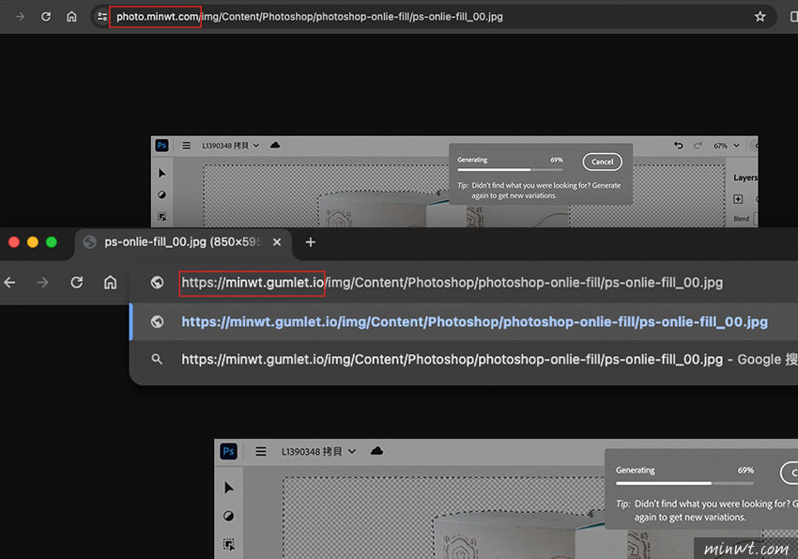Close the ps-onlie-fill_00.jpg tab
The width and height of the screenshot is (798, 559).
coord(276,242)
